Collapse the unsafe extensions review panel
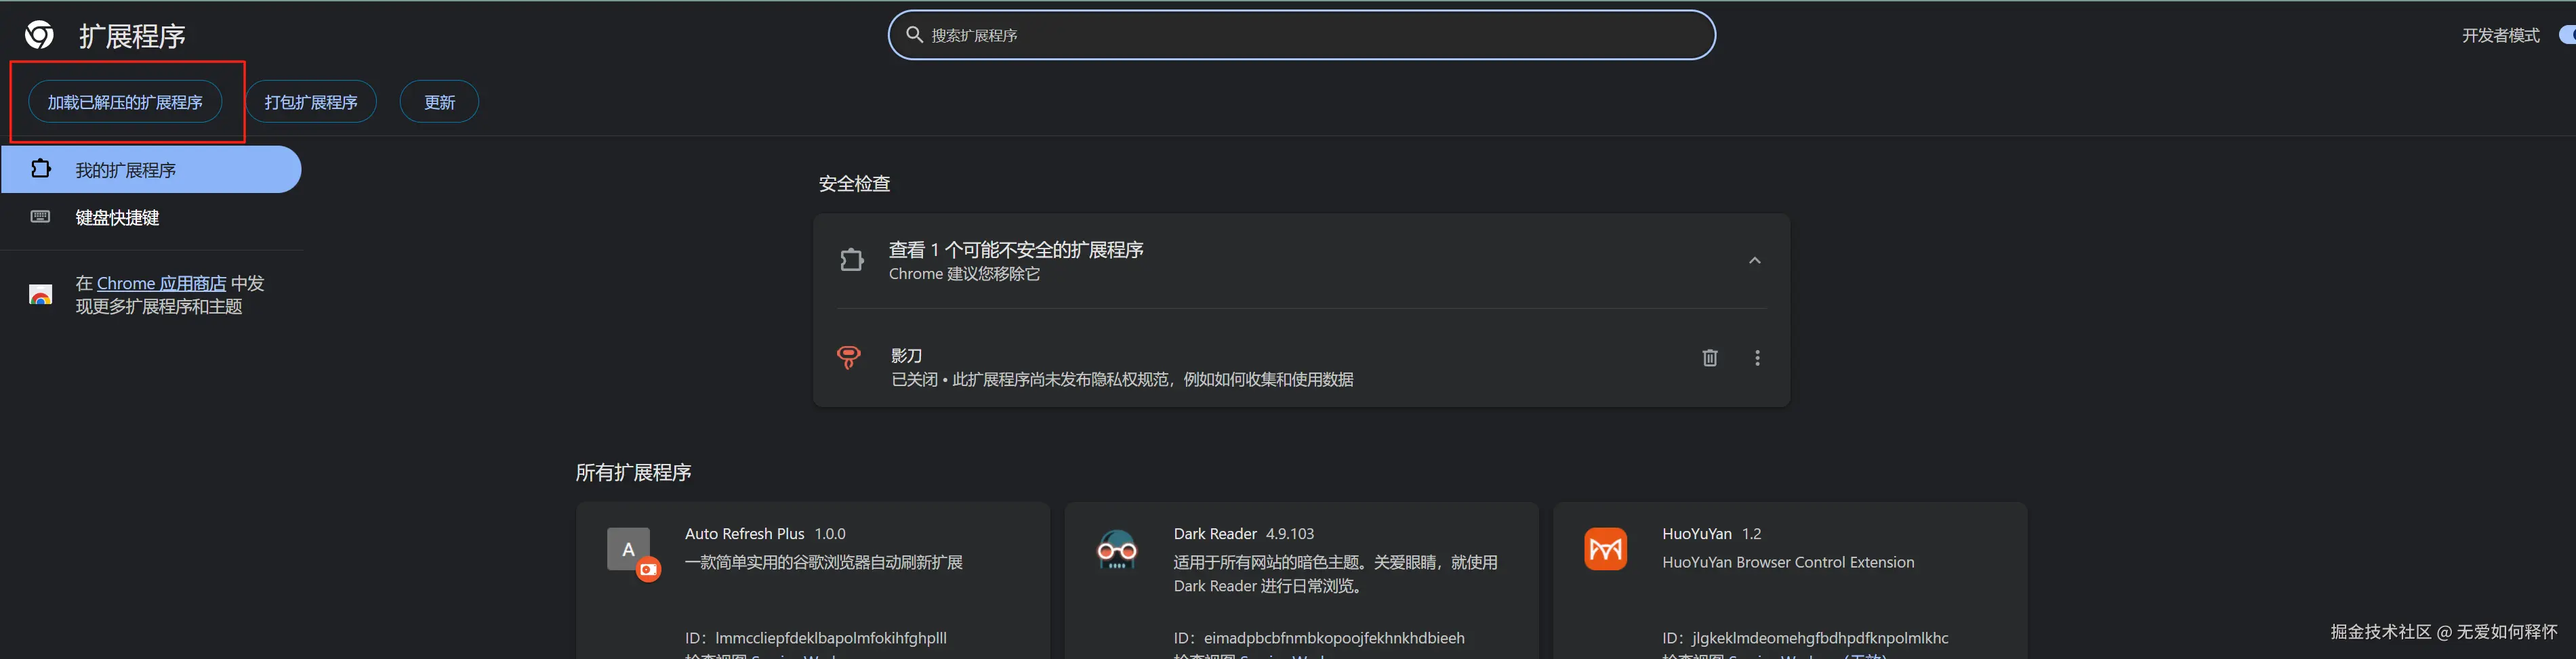 (1754, 260)
